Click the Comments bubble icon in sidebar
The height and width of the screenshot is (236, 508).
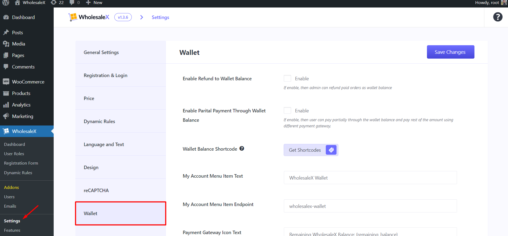click(6, 67)
